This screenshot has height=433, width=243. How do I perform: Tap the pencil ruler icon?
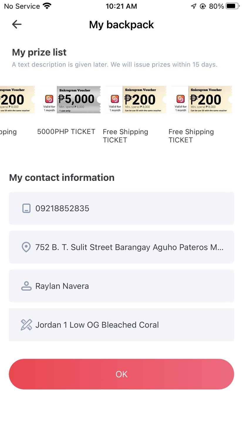tap(26, 325)
